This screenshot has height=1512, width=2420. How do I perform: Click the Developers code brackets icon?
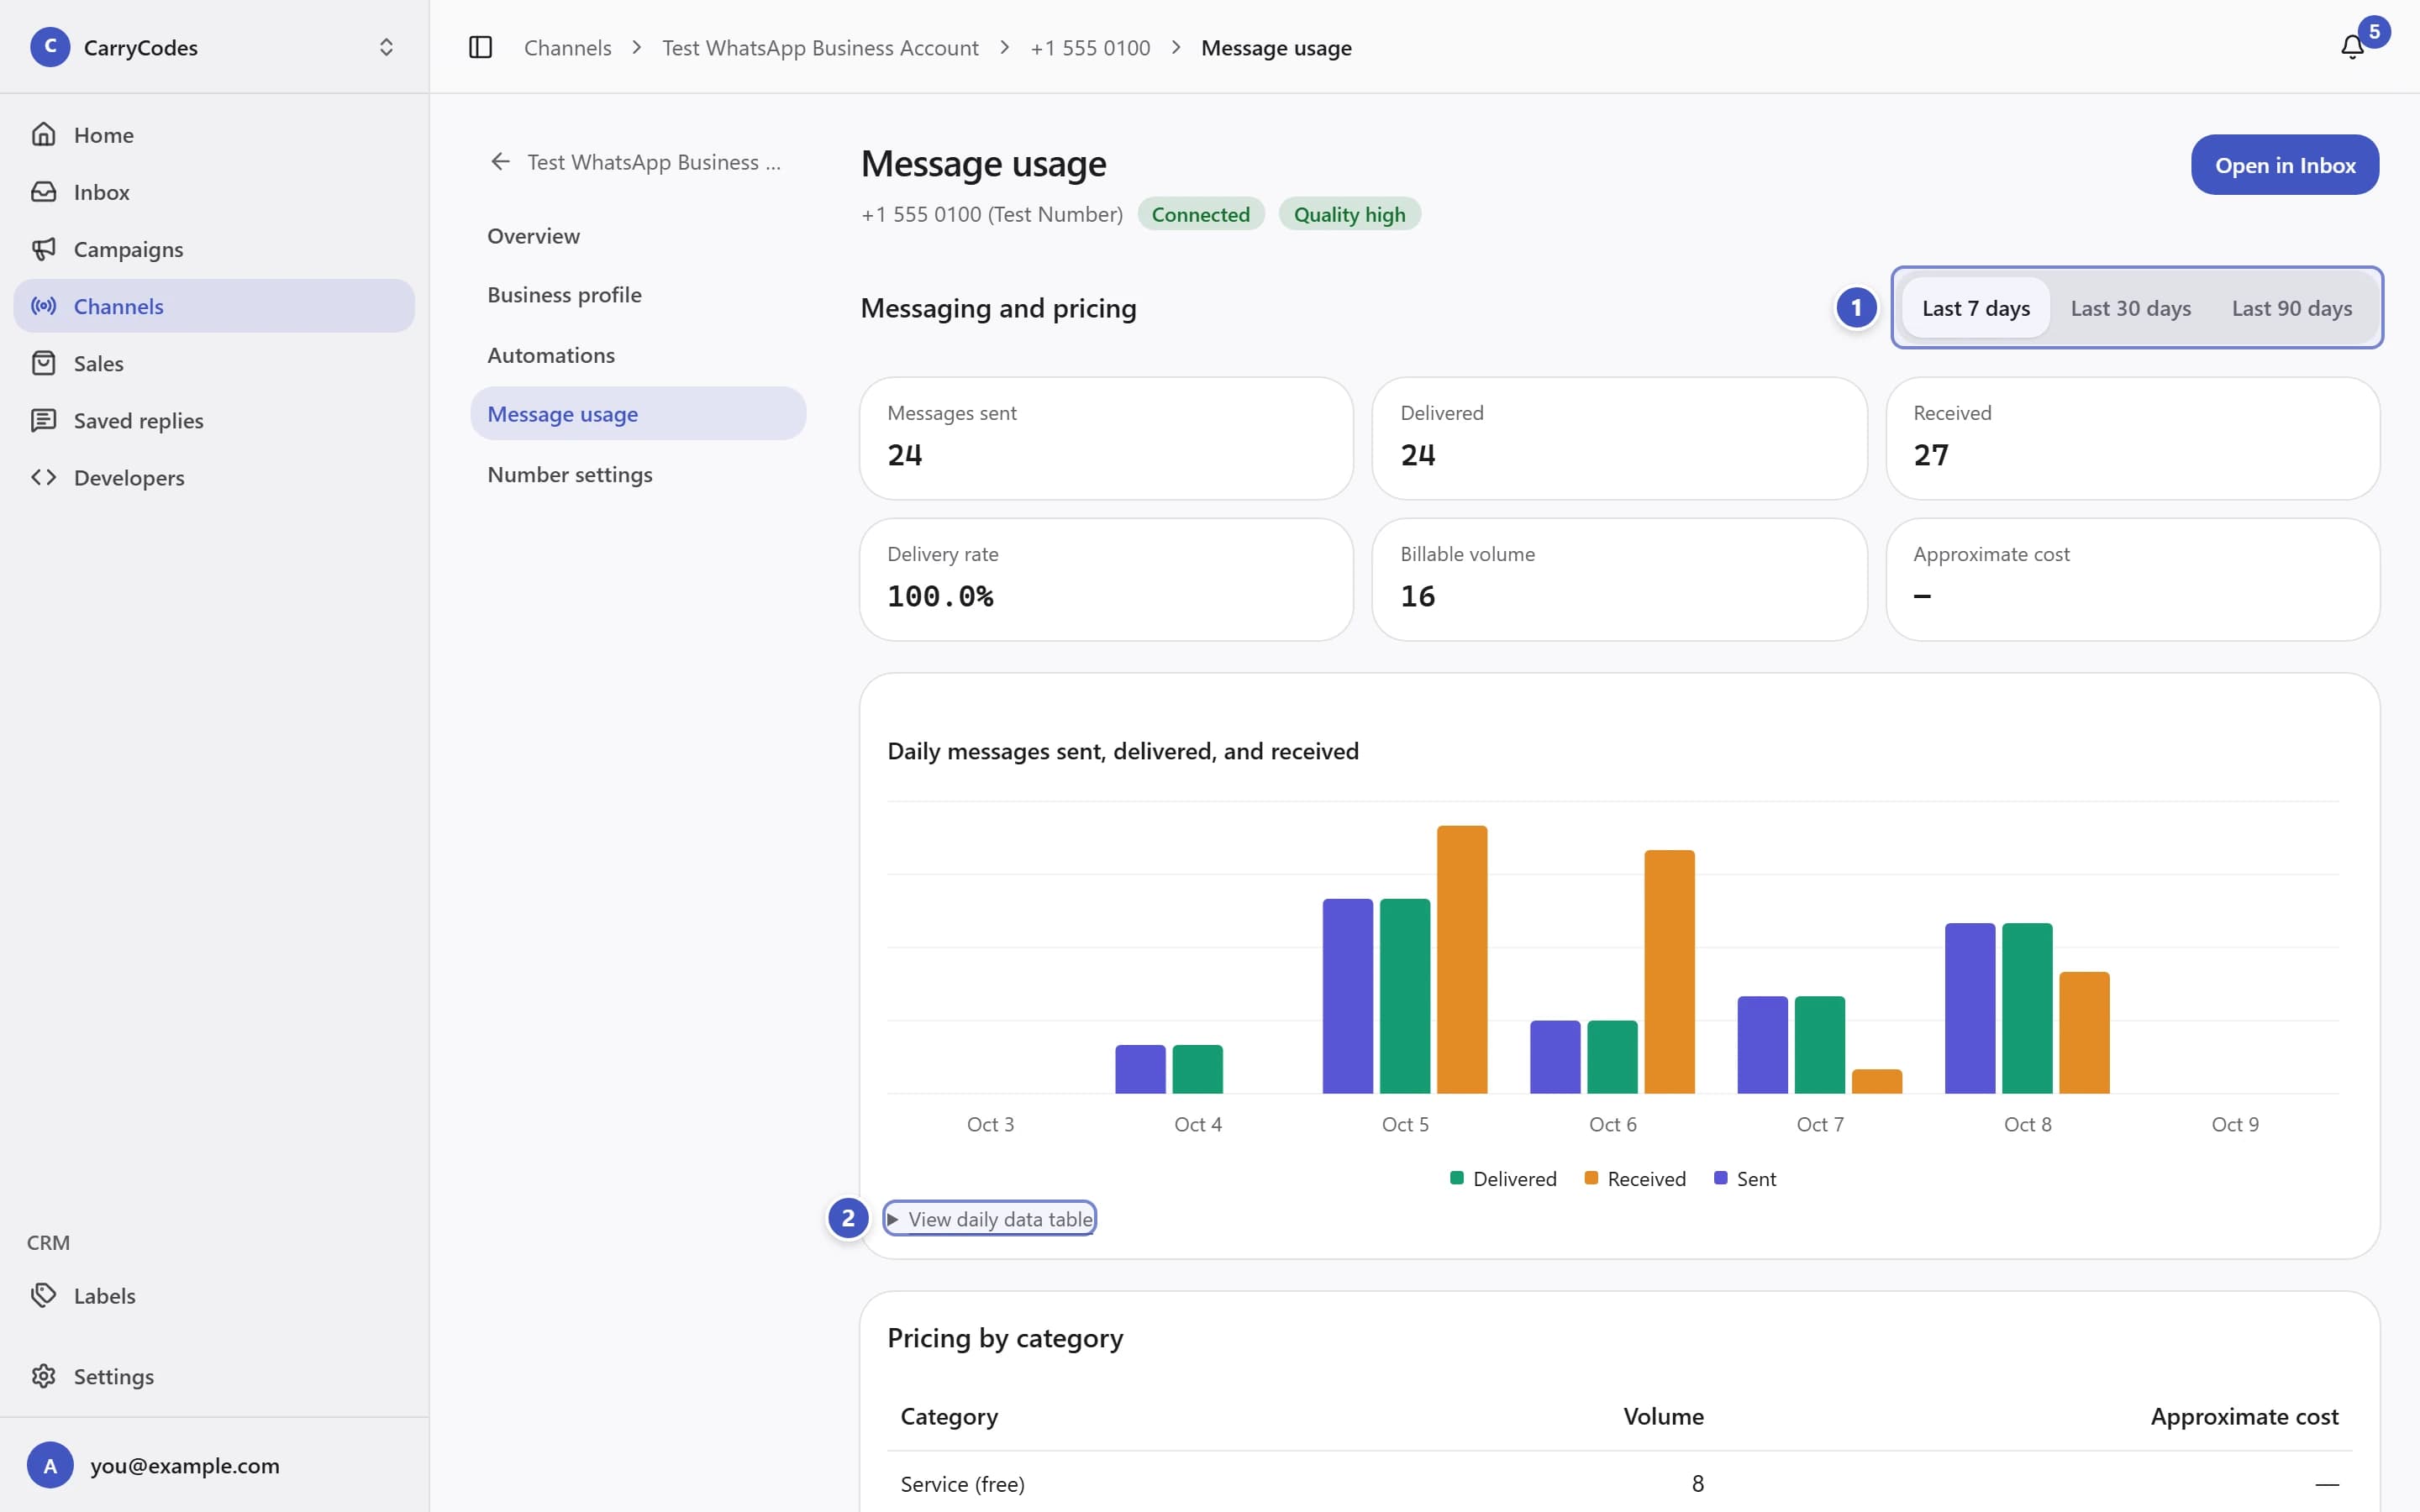tap(43, 477)
